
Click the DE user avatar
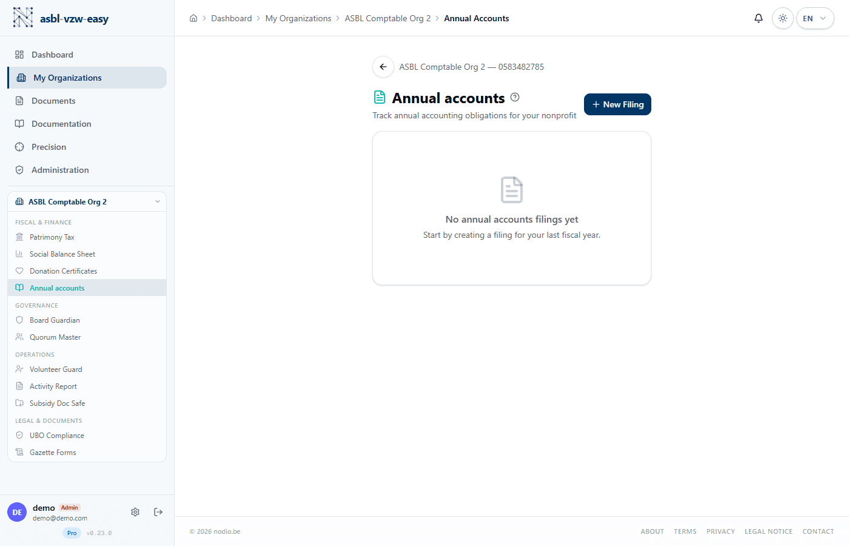point(17,512)
